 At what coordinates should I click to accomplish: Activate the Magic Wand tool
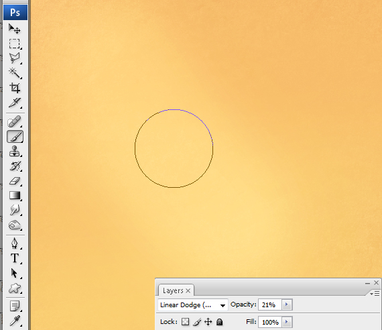(x=15, y=73)
